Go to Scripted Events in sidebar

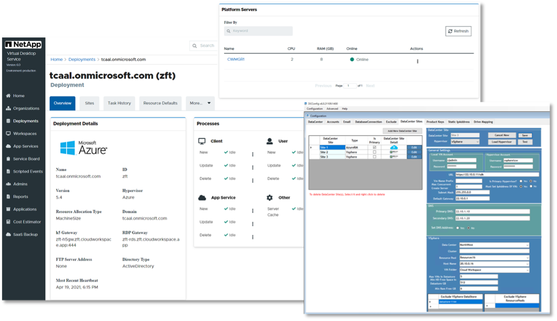pos(27,171)
